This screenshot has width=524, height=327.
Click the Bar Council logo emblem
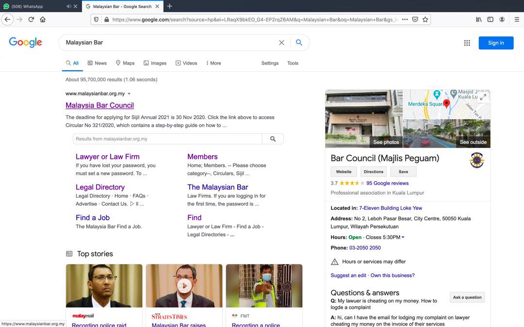click(477, 160)
